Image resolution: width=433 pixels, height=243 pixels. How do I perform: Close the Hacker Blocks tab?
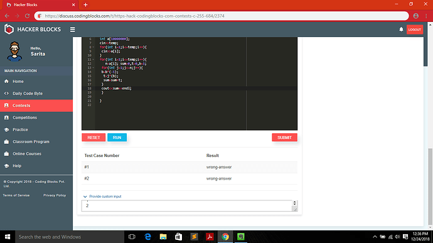pos(73,5)
